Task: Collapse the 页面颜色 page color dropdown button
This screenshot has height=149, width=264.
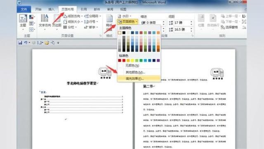Action: (127, 22)
